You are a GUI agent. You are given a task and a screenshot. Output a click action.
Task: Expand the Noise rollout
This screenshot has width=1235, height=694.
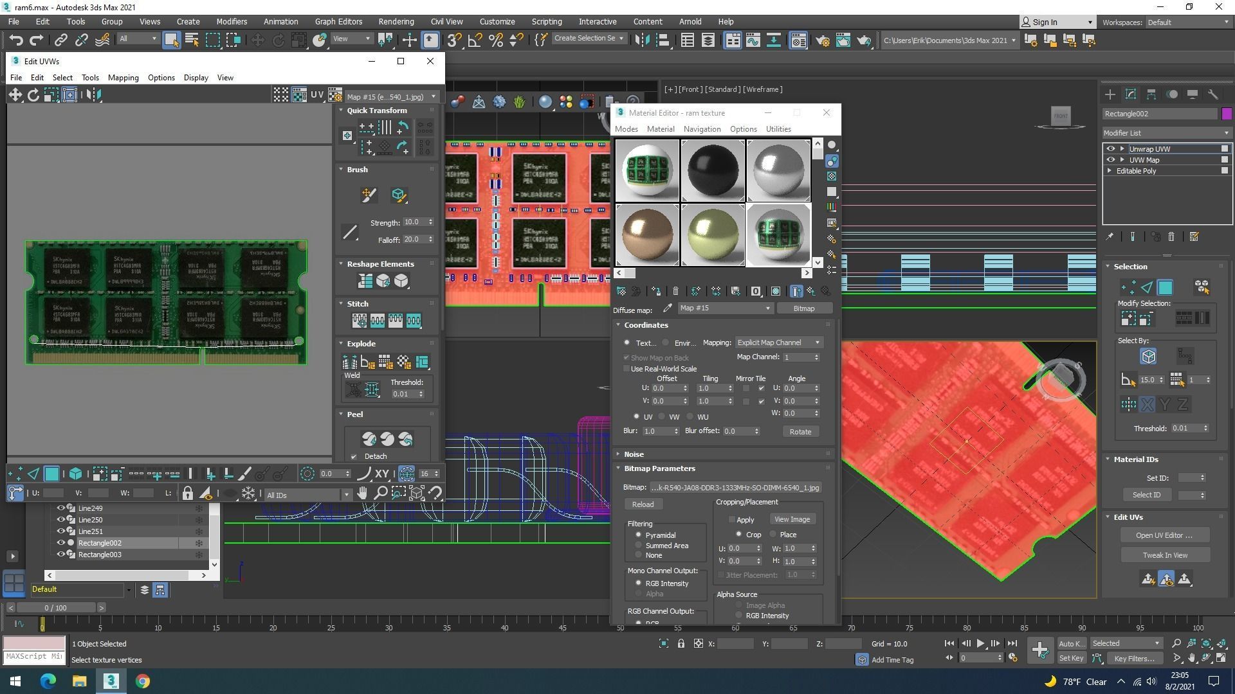(633, 454)
